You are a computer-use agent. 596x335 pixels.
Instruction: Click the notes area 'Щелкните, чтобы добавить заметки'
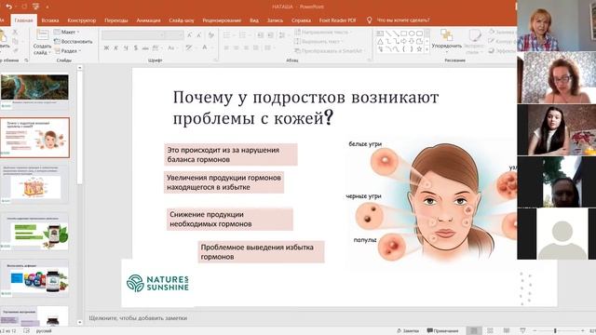click(138, 318)
